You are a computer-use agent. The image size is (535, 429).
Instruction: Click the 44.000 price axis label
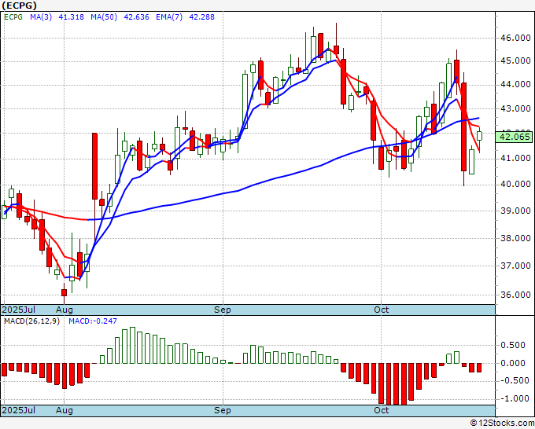(515, 85)
